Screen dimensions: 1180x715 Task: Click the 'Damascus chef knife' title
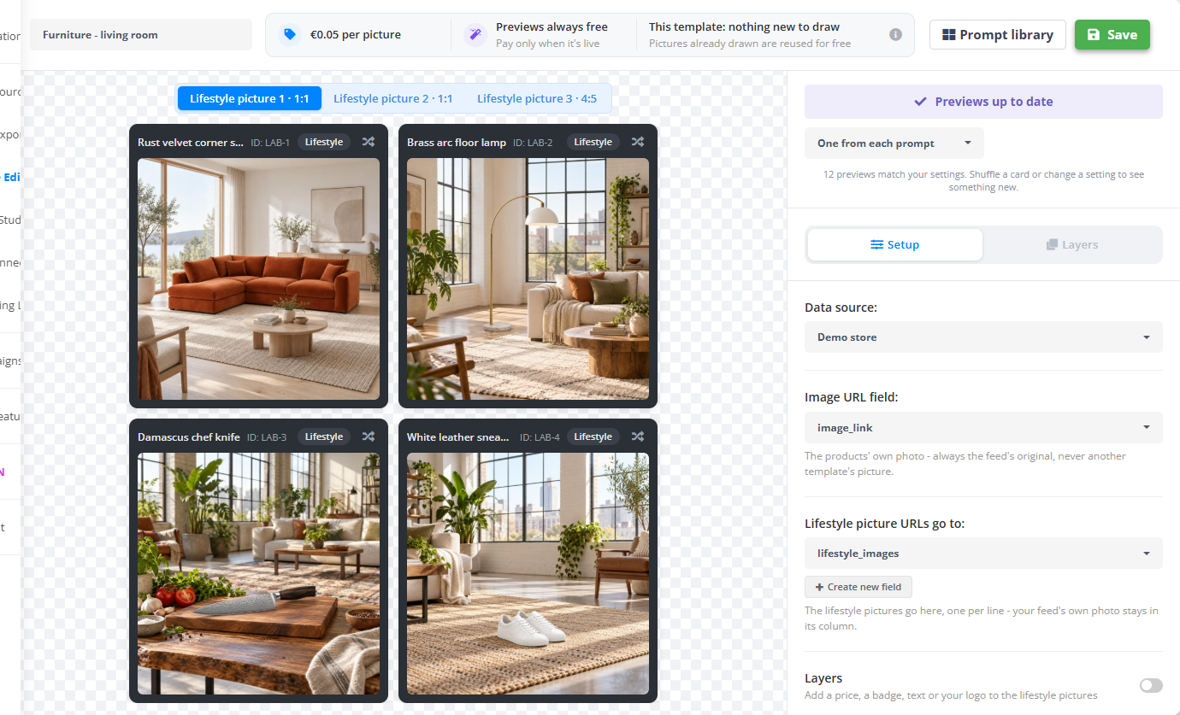pos(189,437)
